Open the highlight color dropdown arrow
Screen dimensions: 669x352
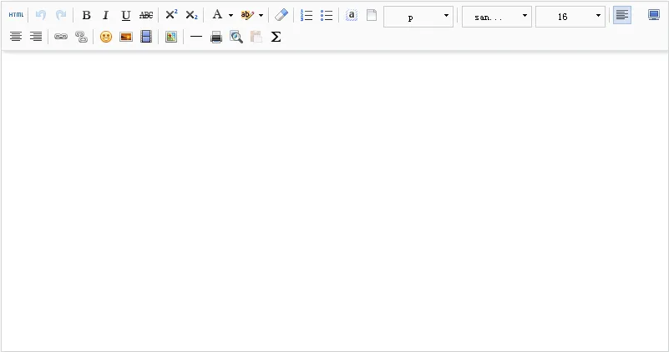pyautogui.click(x=261, y=15)
